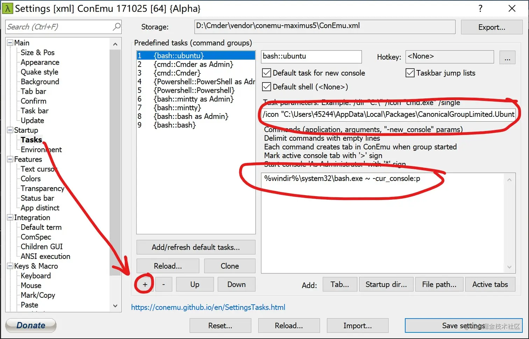The width and height of the screenshot is (529, 339).
Task: Click Add/refresh default tasks button
Action: click(196, 247)
